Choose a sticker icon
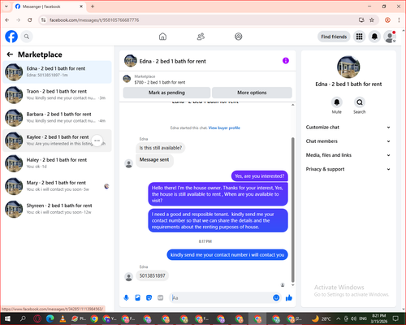This screenshot has height=325, width=406. point(149,298)
